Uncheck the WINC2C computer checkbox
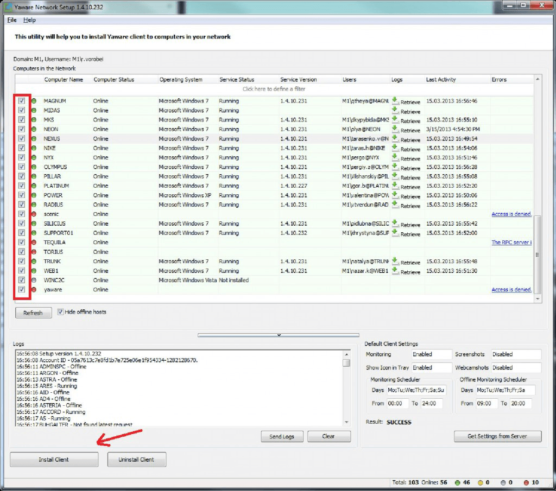The width and height of the screenshot is (556, 491). pyautogui.click(x=22, y=280)
